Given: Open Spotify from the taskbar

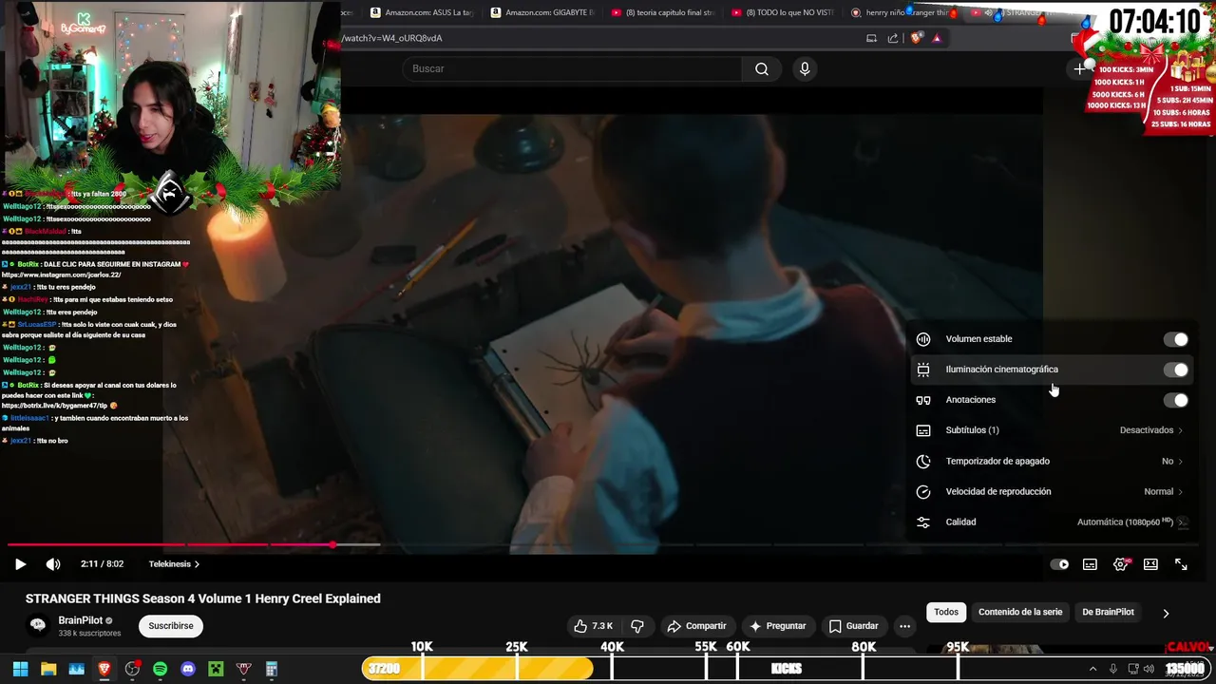Looking at the screenshot, I should pyautogui.click(x=160, y=669).
